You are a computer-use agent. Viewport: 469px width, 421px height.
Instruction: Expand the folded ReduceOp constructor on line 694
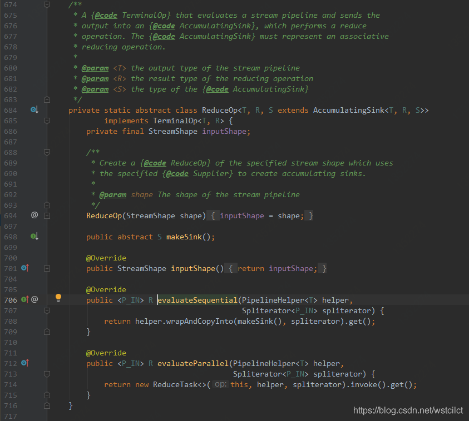[47, 215]
